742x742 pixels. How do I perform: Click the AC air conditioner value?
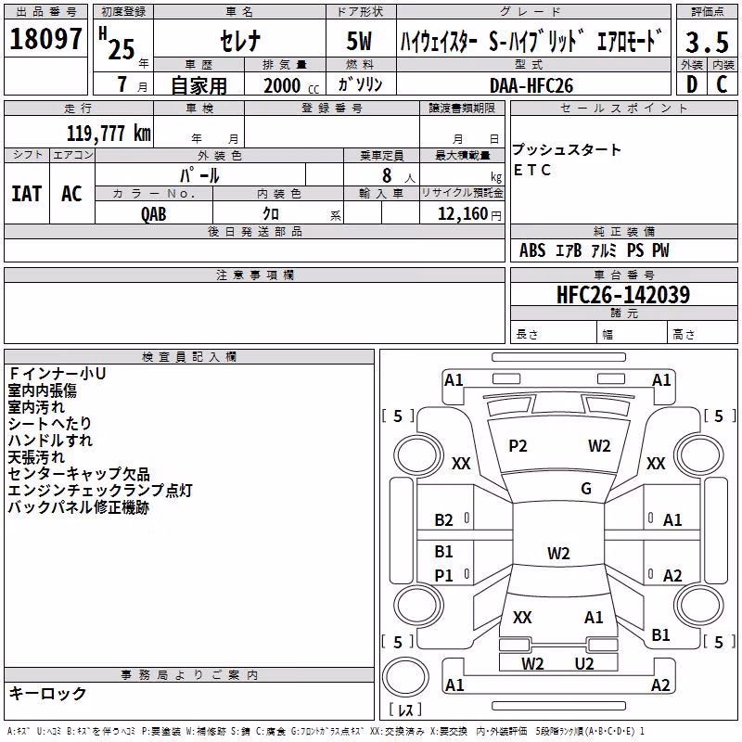[72, 194]
